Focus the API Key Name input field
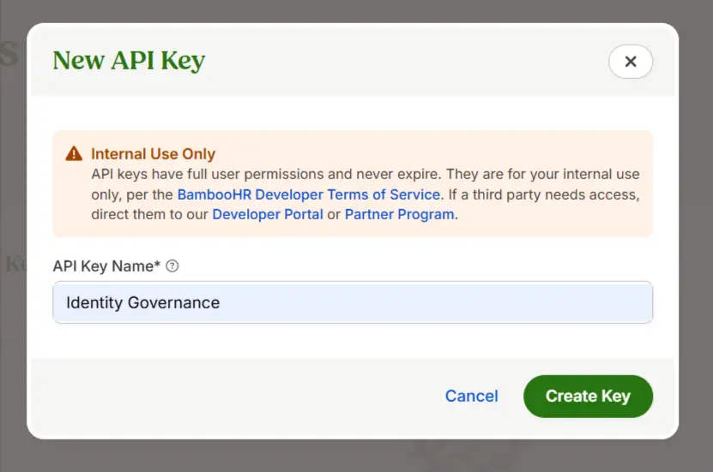Screen dimensions: 713x472 [x=353, y=302]
